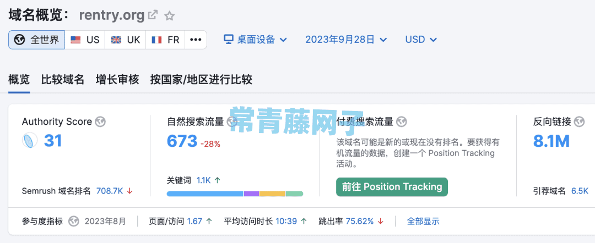
Task: Click the 自然搜索流量 heading
Action: pyautogui.click(x=196, y=122)
